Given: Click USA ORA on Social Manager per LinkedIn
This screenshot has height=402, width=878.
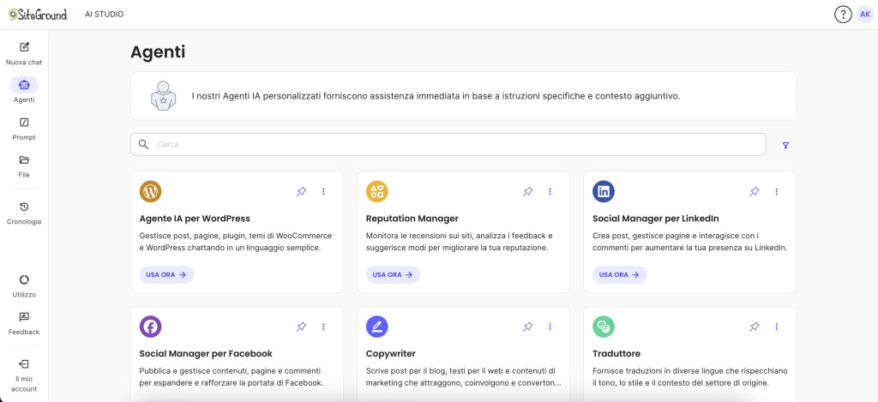Looking at the screenshot, I should pos(619,275).
